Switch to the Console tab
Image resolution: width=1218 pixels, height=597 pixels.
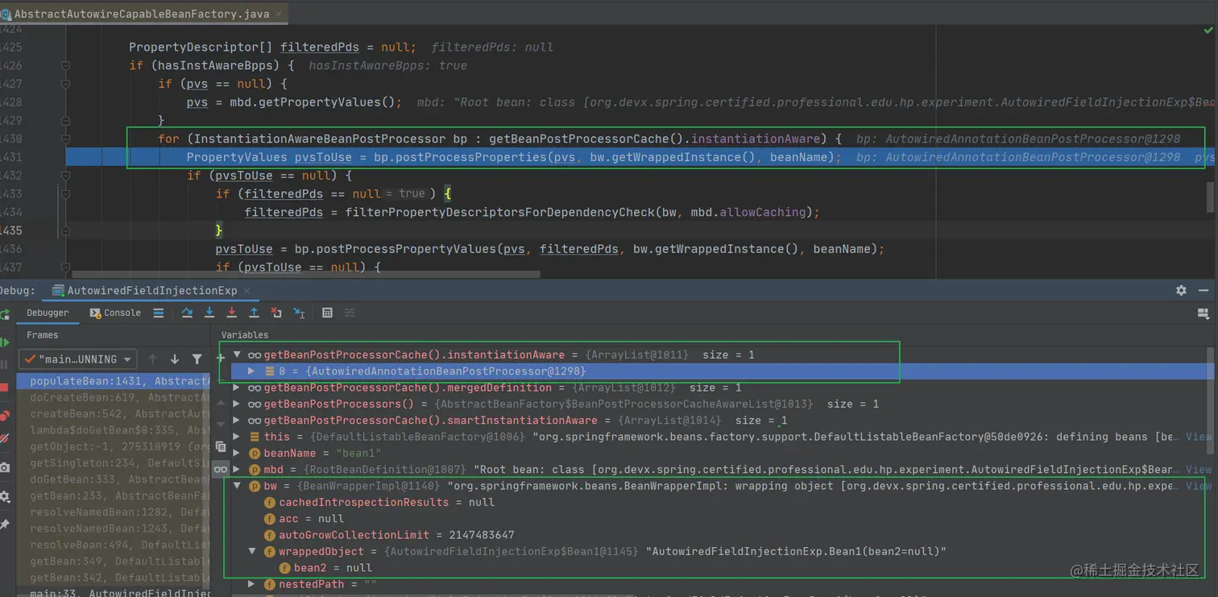pos(115,313)
